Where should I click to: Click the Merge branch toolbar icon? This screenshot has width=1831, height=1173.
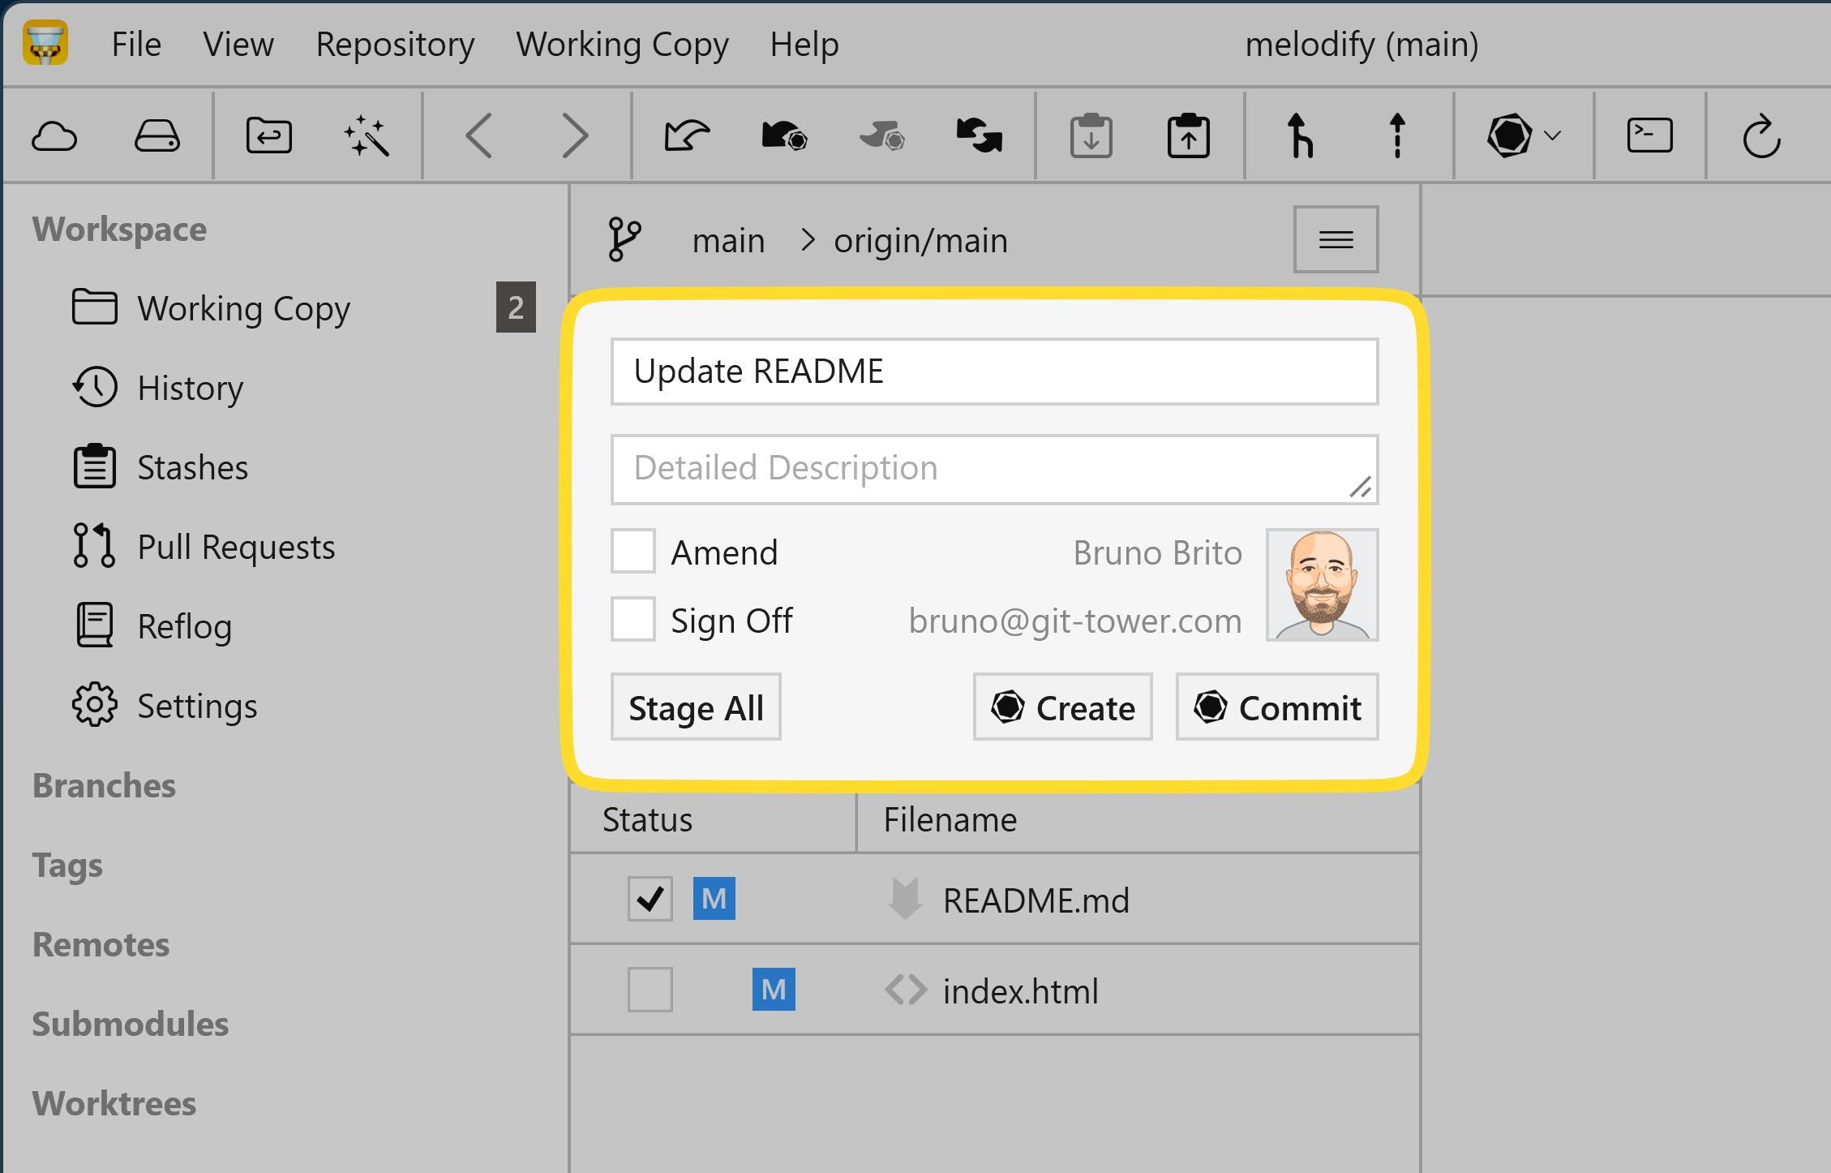tap(1300, 135)
